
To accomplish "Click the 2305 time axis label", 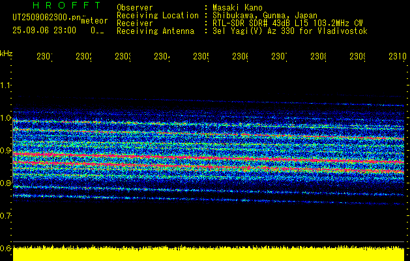I will coord(201,56).
